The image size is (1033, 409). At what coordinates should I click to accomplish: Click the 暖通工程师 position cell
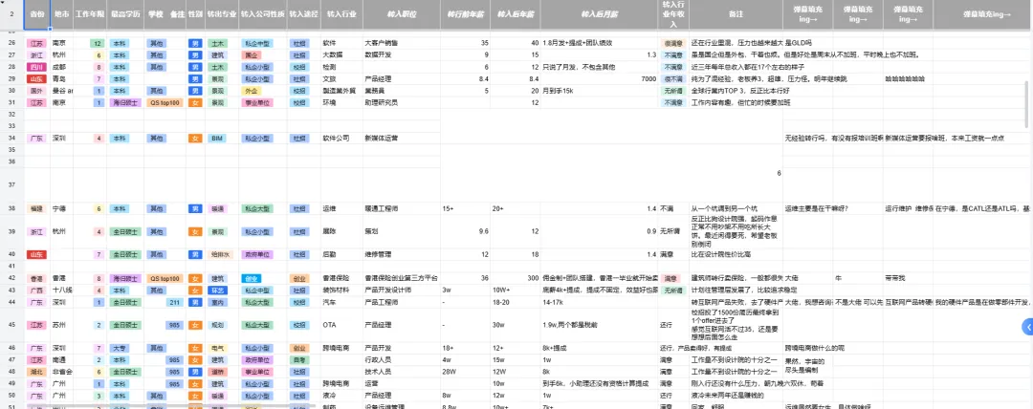point(401,208)
